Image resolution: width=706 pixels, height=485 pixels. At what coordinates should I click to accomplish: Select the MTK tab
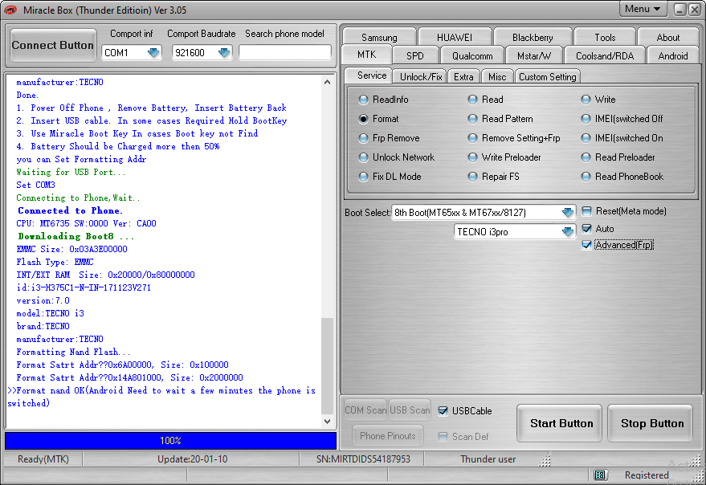[366, 55]
